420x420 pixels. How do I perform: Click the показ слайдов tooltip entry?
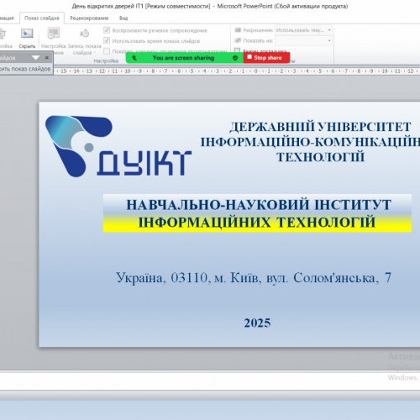[x=26, y=69]
